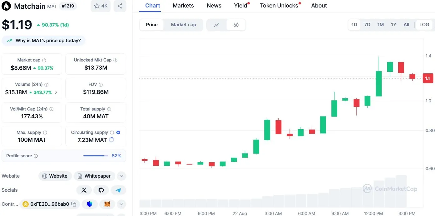This screenshot has height=216, width=435.
Task: Open Matchain's GitHub page
Action: click(101, 190)
